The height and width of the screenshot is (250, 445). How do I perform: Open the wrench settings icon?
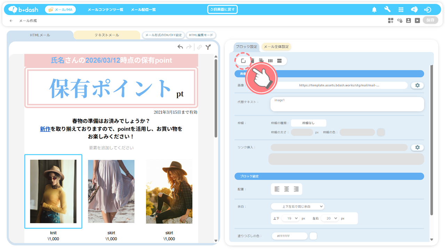click(387, 10)
